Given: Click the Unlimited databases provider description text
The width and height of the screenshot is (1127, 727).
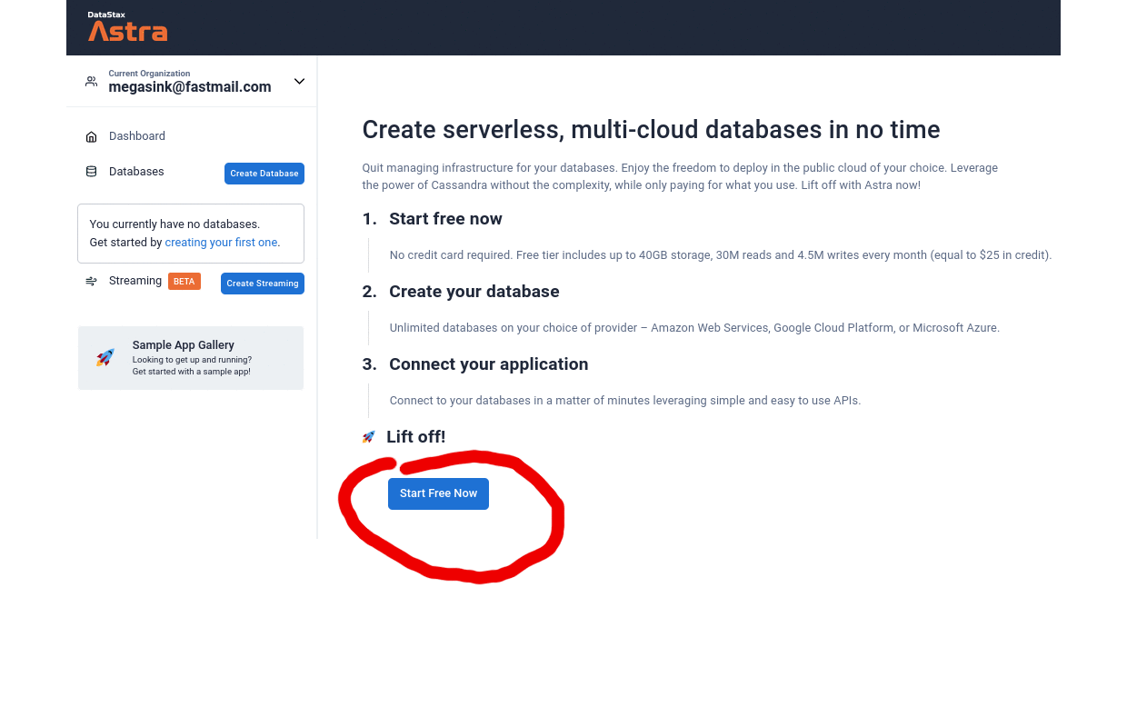Looking at the screenshot, I should (694, 328).
